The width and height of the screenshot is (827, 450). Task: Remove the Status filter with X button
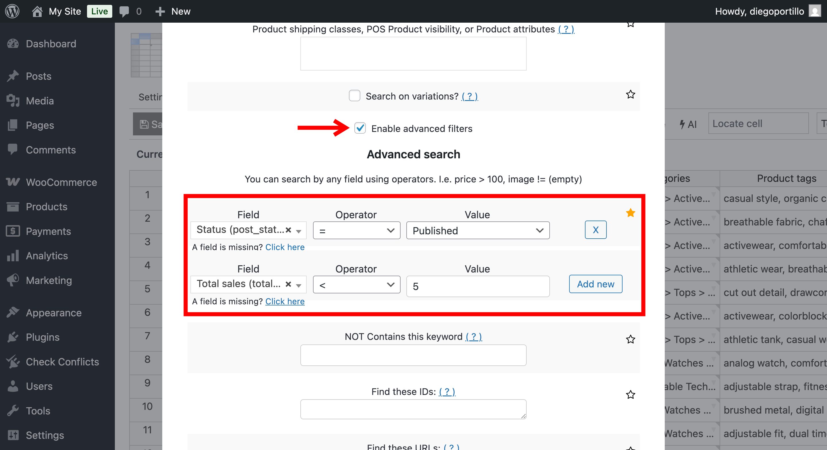(x=595, y=230)
